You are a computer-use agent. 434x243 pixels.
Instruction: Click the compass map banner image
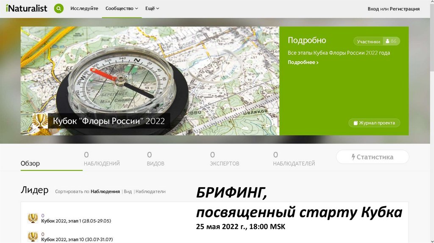(x=150, y=81)
